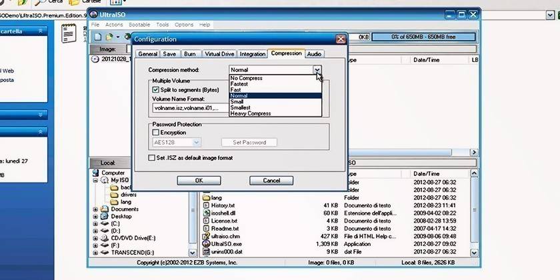Expand the Documents tree node
560x280 pixels.
click(95, 209)
